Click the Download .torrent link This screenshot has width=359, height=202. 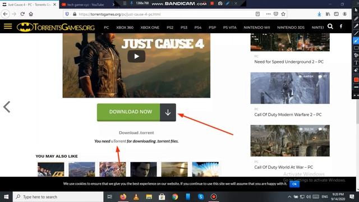click(x=136, y=132)
